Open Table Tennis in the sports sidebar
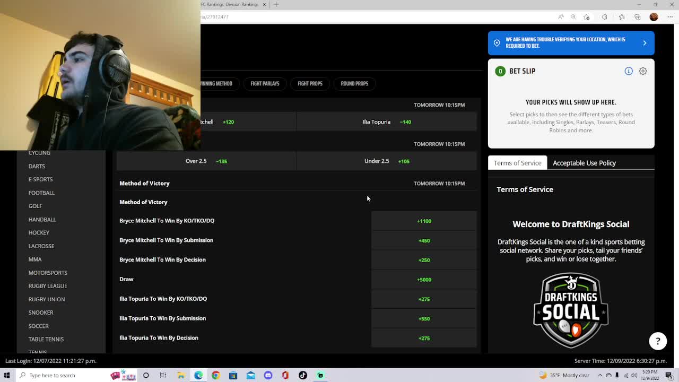Viewport: 679px width, 382px height. pyautogui.click(x=46, y=339)
